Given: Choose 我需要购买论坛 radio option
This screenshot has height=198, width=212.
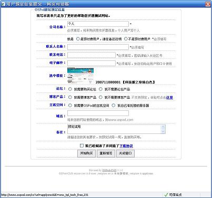Looking at the screenshot, I should (70, 89).
